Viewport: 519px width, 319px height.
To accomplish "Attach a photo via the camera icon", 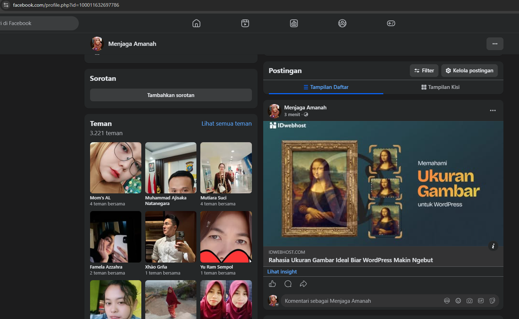I will [x=470, y=301].
